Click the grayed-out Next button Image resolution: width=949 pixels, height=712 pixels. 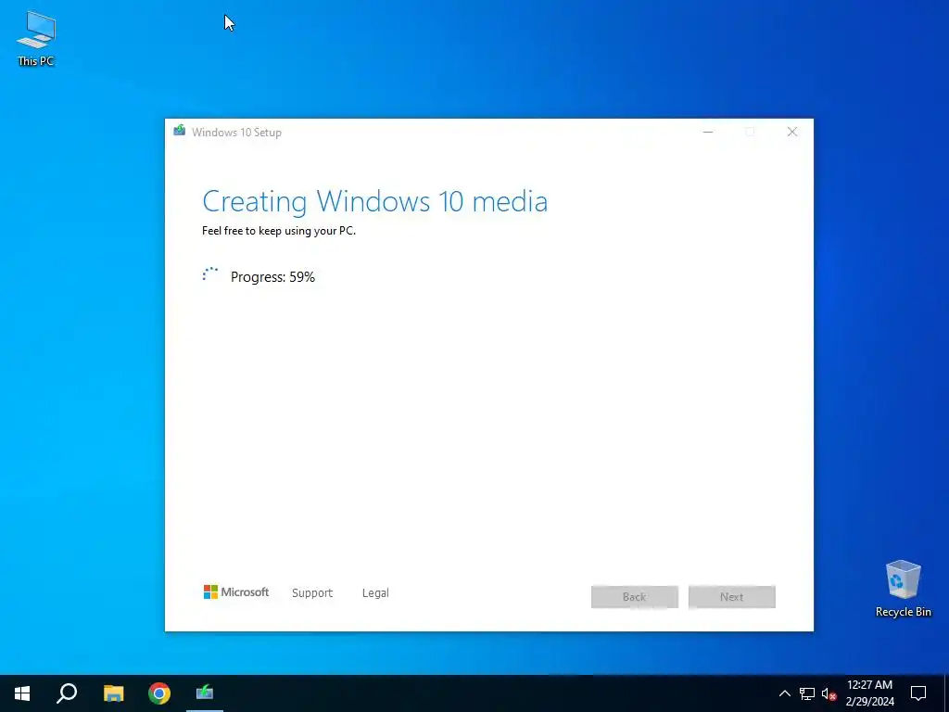(732, 596)
